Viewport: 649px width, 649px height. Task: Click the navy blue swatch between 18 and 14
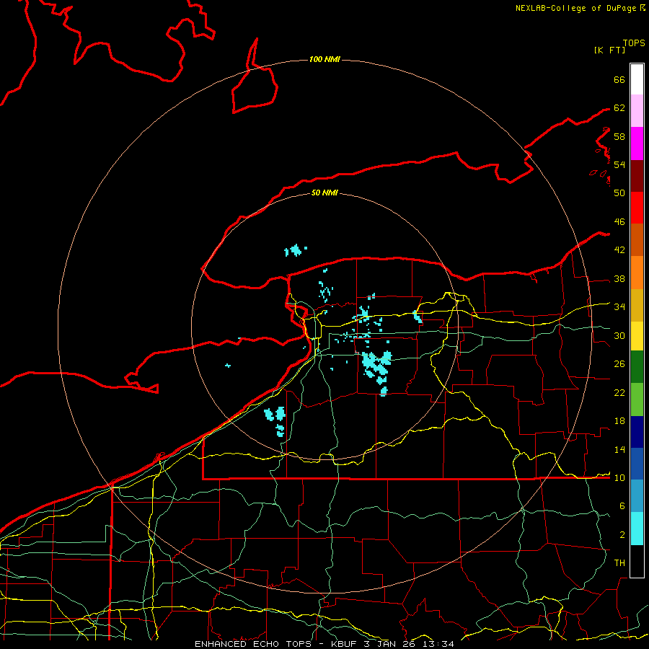[637, 432]
